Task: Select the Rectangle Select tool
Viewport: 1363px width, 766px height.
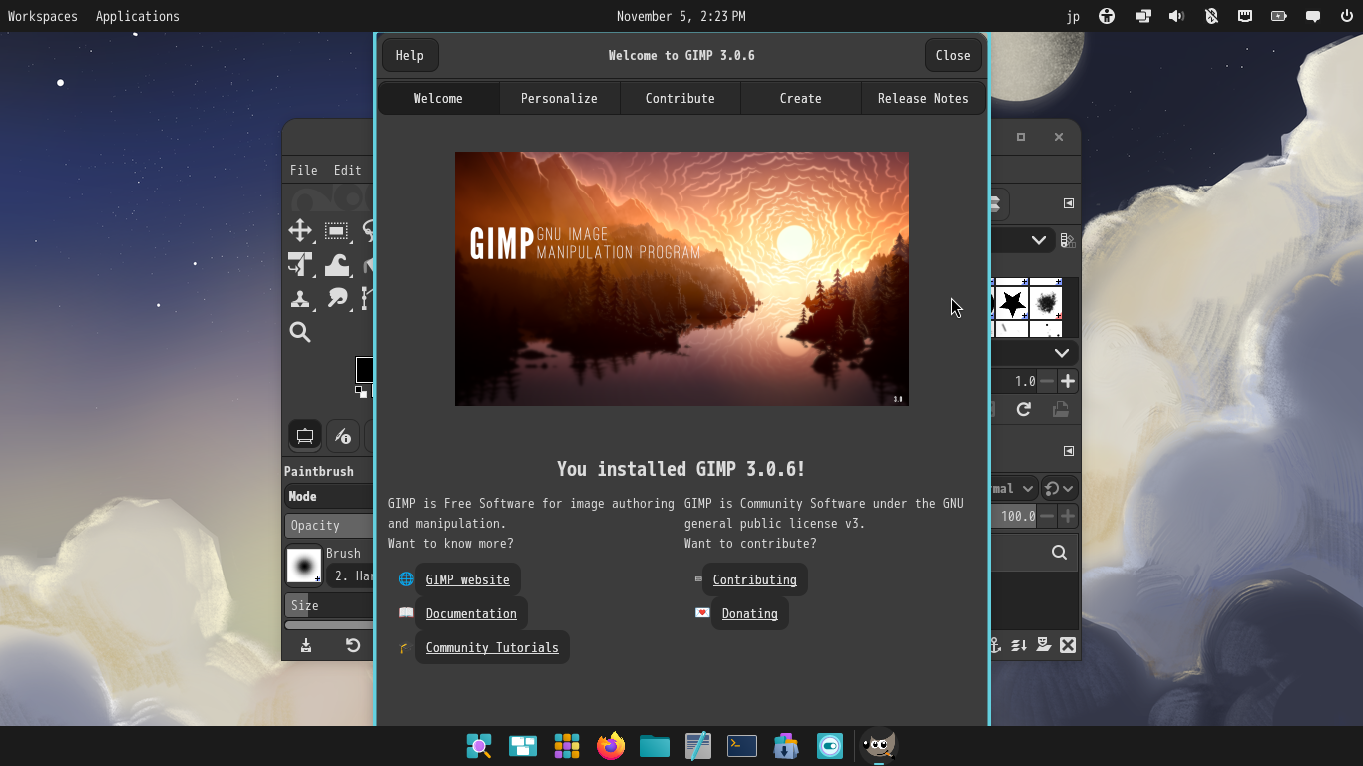Action: pyautogui.click(x=336, y=231)
